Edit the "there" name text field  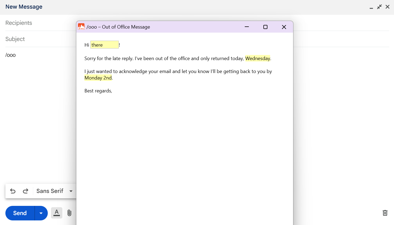104,45
